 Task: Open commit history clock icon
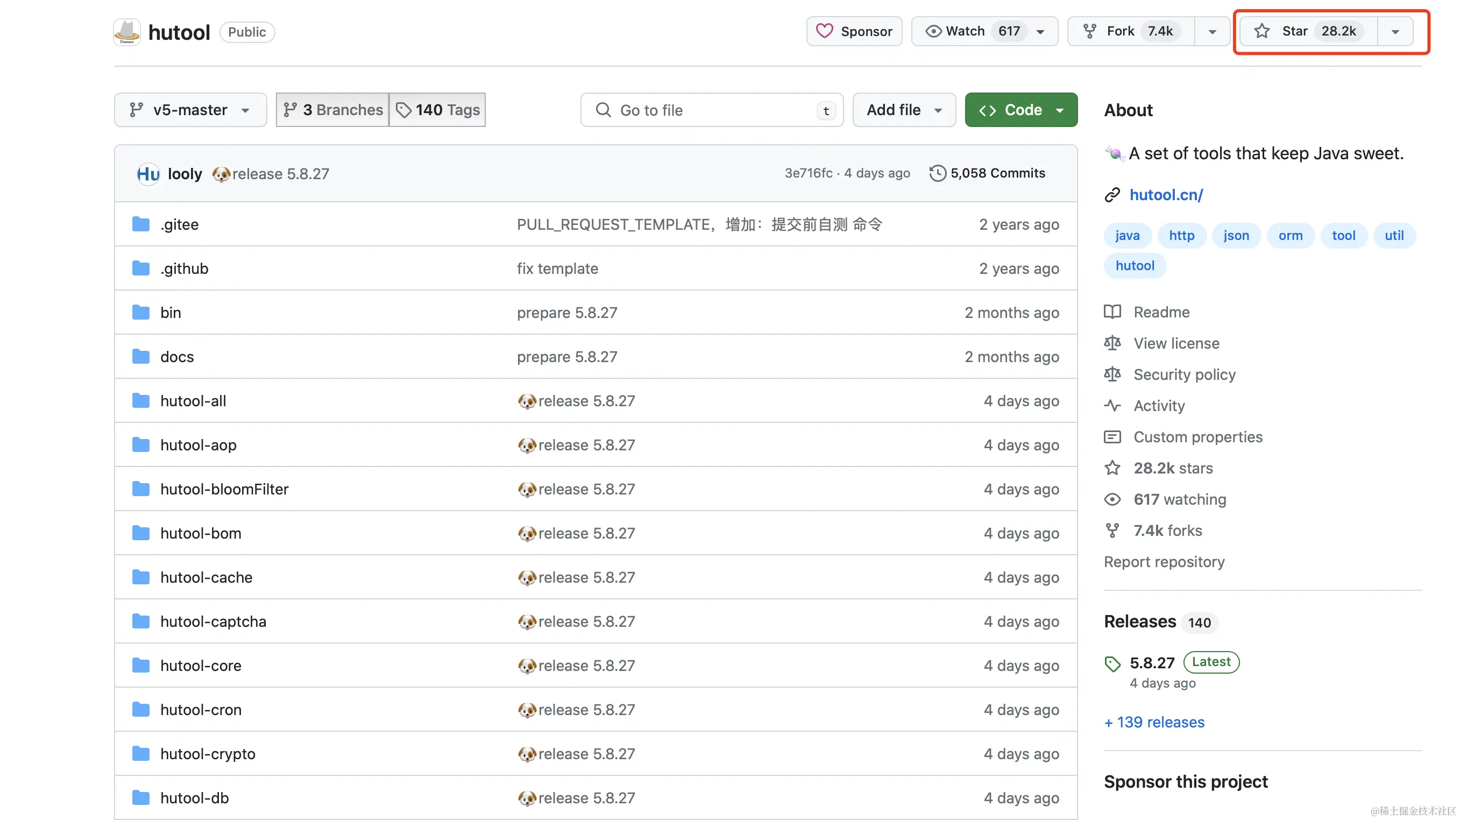pos(938,173)
